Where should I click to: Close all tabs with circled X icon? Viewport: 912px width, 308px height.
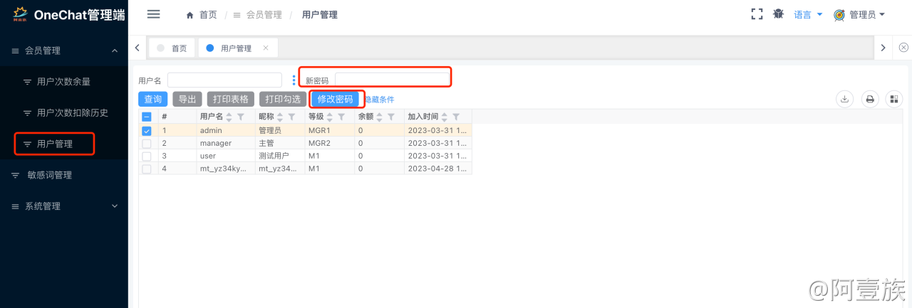pos(903,48)
